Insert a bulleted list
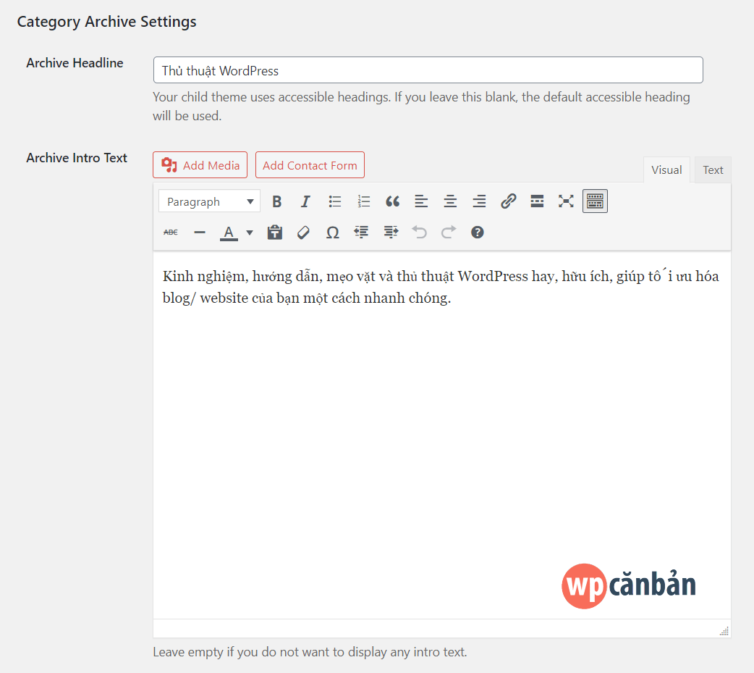 335,201
